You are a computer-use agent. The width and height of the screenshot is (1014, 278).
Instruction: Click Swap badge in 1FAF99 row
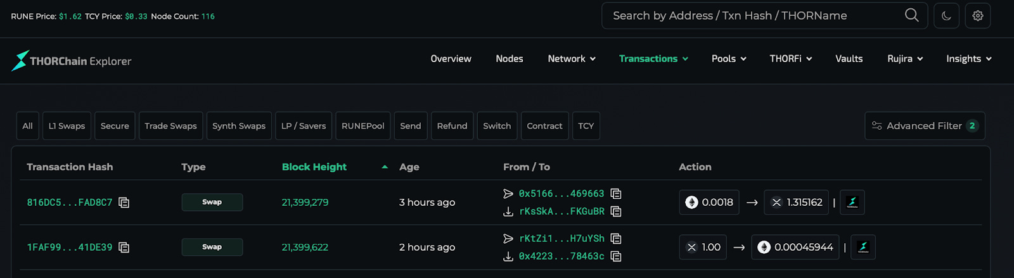(212, 248)
